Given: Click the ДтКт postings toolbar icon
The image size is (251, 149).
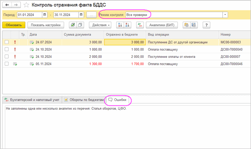Looking at the screenshot, I should [140, 25].
